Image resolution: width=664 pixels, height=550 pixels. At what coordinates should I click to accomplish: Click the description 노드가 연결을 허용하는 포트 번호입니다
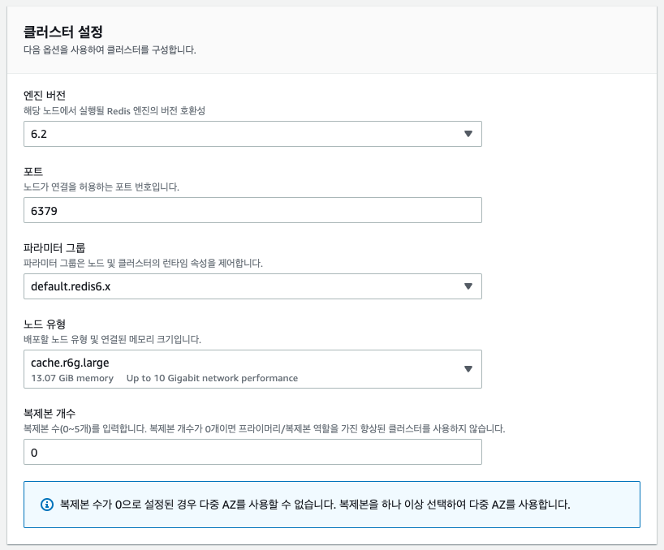(x=101, y=187)
